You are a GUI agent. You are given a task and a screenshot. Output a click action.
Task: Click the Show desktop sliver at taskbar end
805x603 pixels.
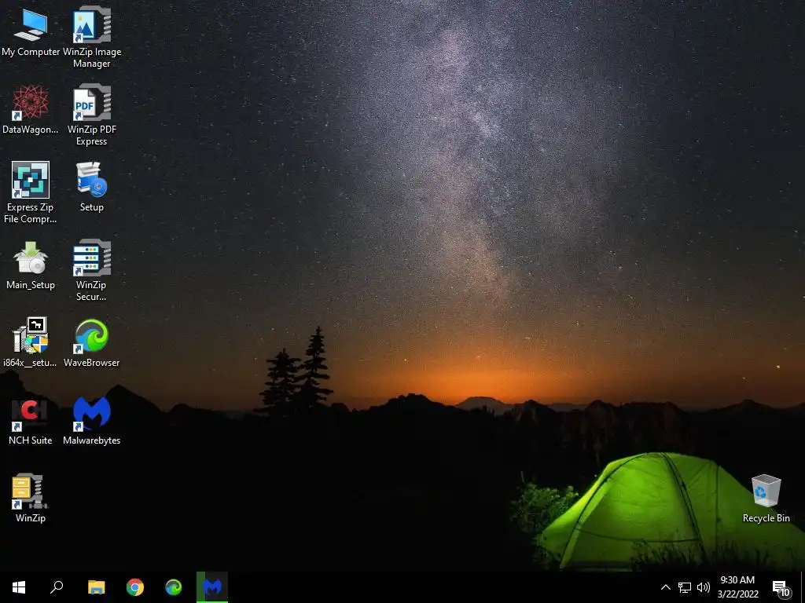pyautogui.click(x=803, y=587)
